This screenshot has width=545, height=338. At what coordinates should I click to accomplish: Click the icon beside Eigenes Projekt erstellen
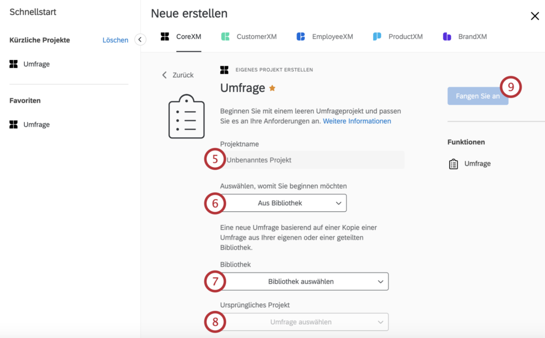(x=224, y=70)
